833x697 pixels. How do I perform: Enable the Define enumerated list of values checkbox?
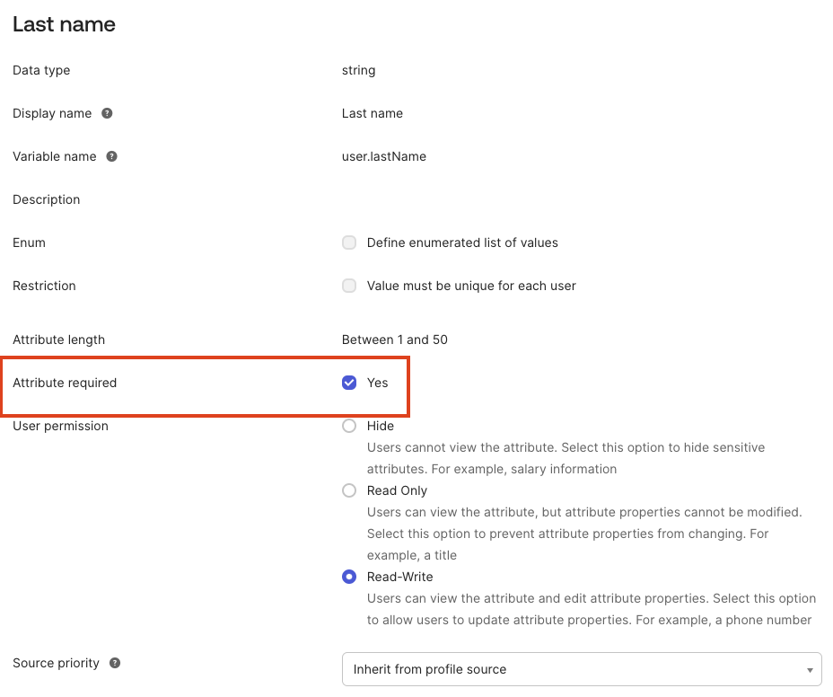[x=349, y=243]
